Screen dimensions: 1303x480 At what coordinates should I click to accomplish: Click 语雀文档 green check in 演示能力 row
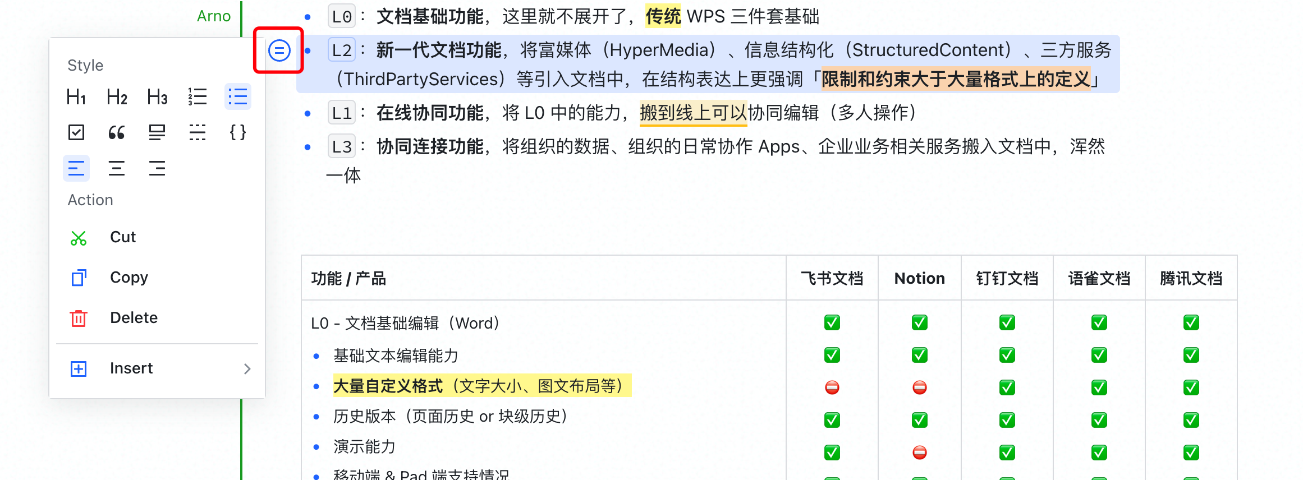pos(1099,453)
